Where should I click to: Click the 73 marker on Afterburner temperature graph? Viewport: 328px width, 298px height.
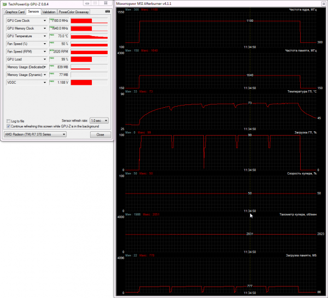pyautogui.click(x=250, y=103)
